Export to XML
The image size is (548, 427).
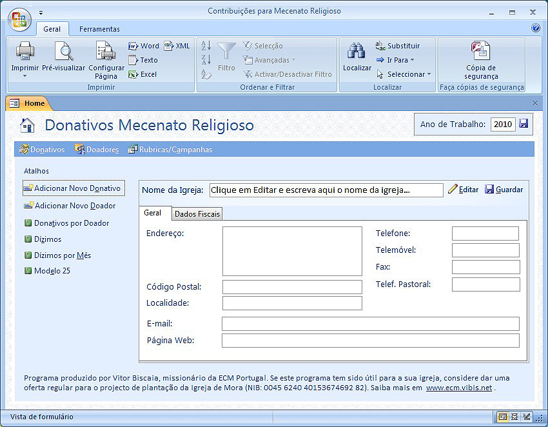click(x=177, y=46)
